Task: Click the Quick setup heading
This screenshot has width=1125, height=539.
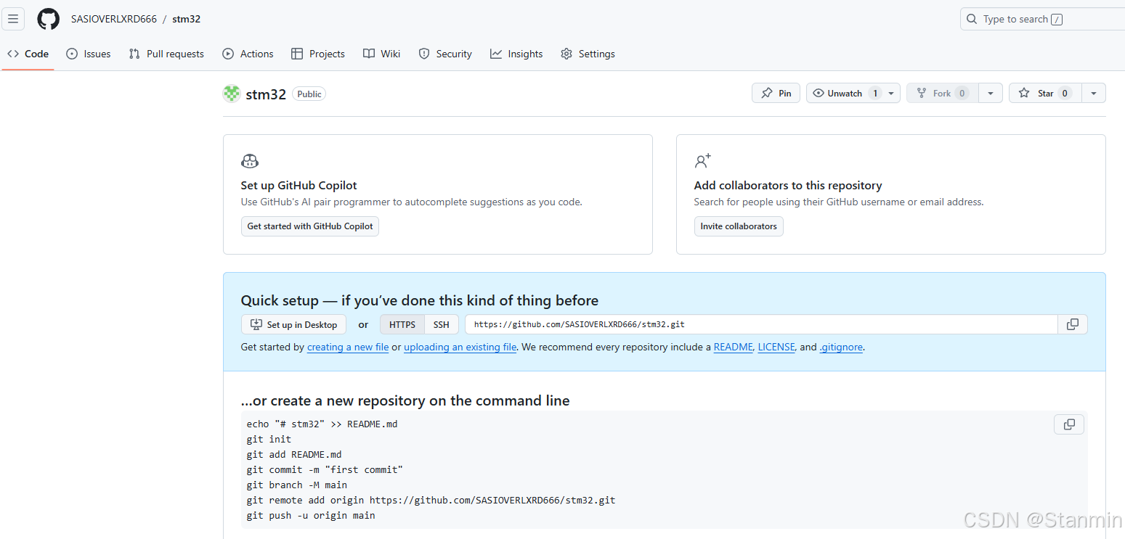Action: [x=420, y=300]
